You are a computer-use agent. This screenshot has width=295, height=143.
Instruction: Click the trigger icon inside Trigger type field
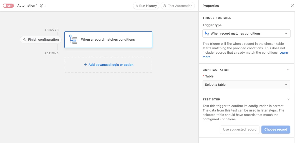click(207, 33)
